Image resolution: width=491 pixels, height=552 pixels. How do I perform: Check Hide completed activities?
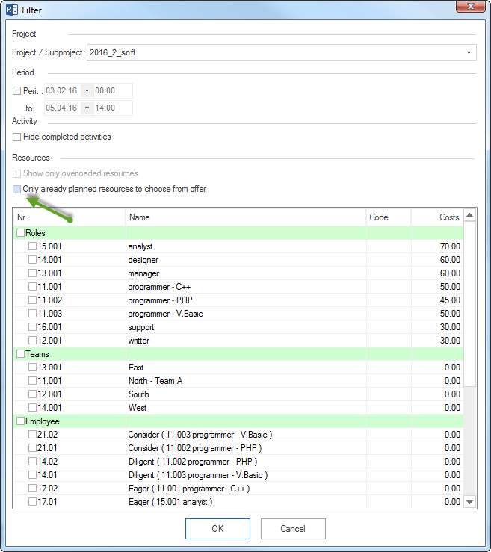point(16,137)
